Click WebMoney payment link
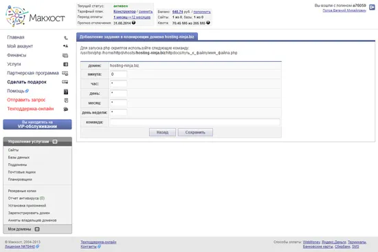Screen dimensions: 378x252 pos(311,242)
